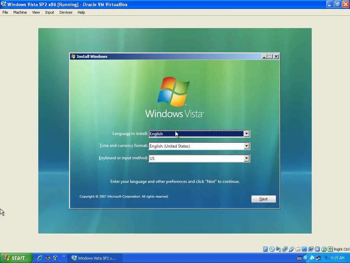
Task: Click the Right Ctrl host key label
Action: (x=341, y=249)
